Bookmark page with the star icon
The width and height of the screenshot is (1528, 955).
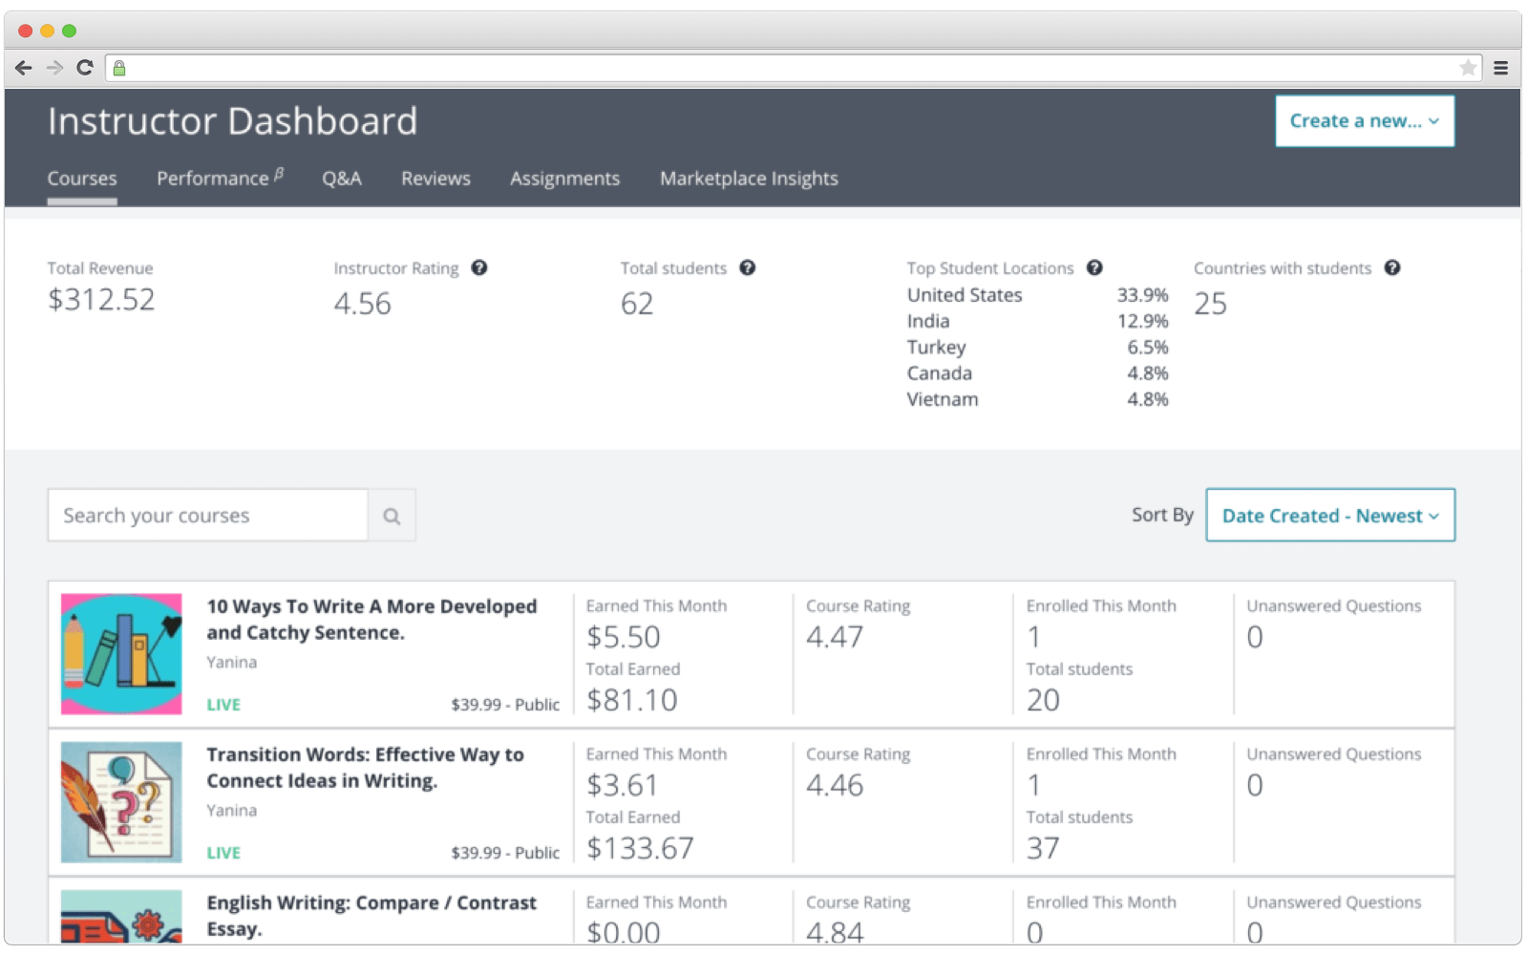pyautogui.click(x=1468, y=68)
